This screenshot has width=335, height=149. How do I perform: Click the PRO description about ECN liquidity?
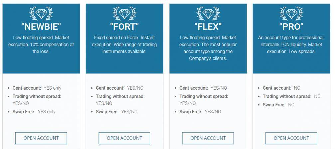[x=291, y=45]
